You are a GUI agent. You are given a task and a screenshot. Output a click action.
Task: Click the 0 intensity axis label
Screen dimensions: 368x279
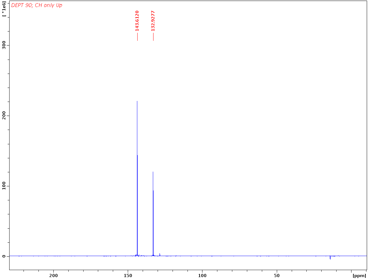point(4,256)
